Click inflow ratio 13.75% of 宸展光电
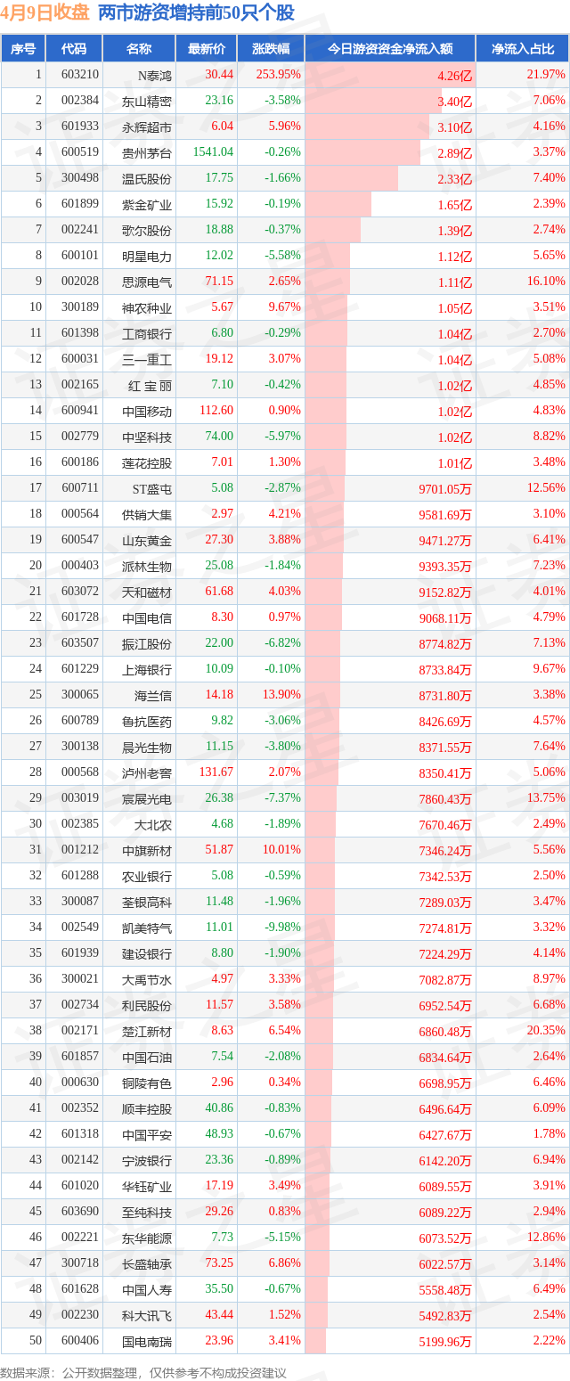 546,798
